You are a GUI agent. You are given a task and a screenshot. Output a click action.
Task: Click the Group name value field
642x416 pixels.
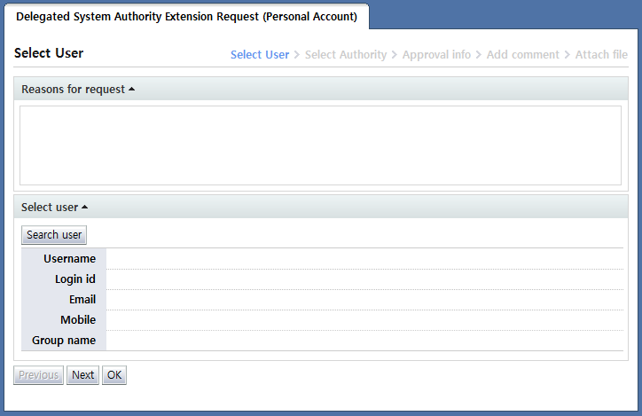364,341
